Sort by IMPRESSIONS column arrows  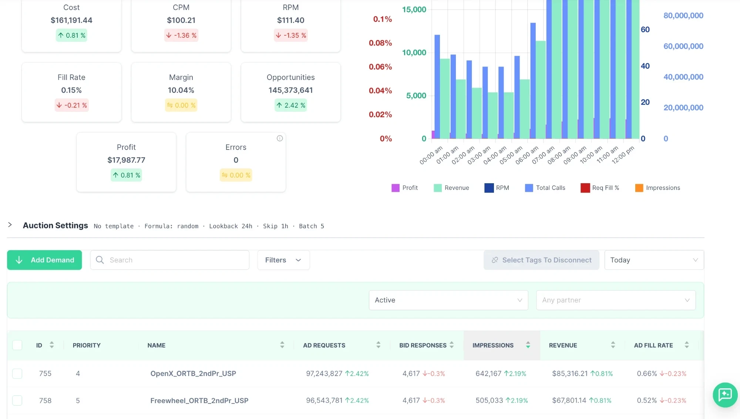pos(528,345)
